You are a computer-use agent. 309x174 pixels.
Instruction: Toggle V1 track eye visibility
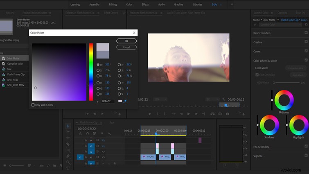coord(103,157)
